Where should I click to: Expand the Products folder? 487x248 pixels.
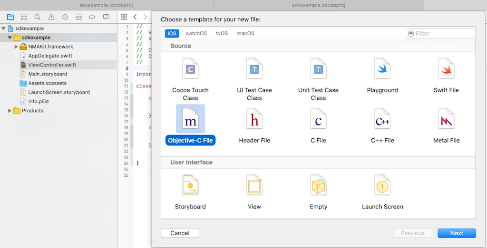click(10, 111)
